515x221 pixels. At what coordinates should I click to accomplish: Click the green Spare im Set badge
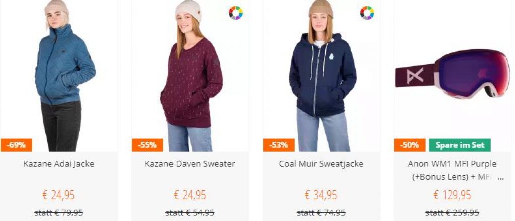pyautogui.click(x=460, y=145)
